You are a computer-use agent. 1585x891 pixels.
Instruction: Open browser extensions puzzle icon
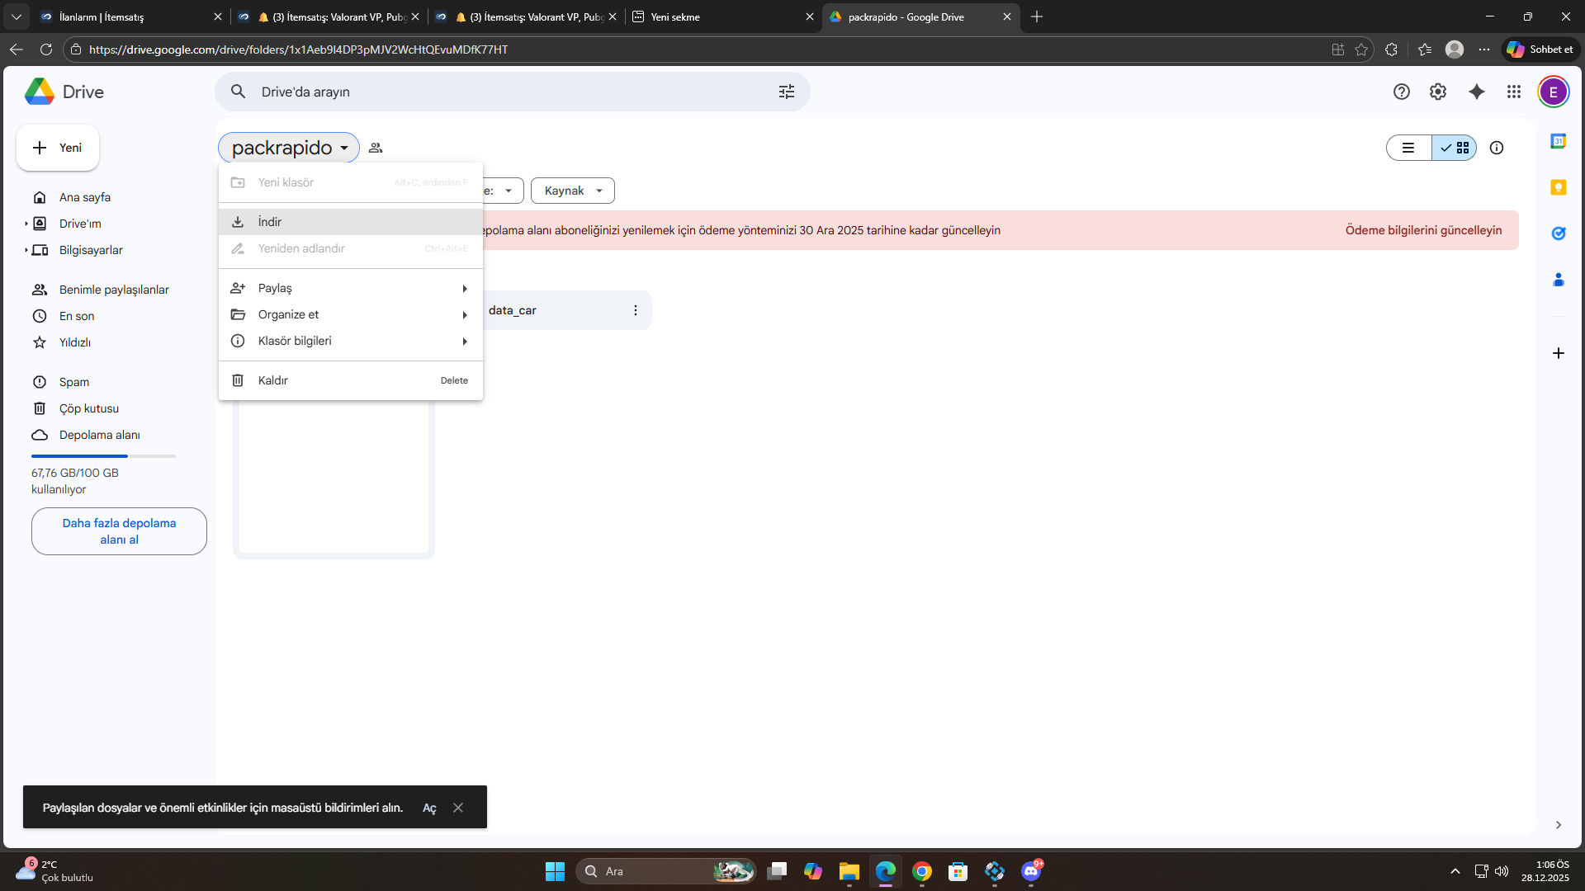point(1391,49)
